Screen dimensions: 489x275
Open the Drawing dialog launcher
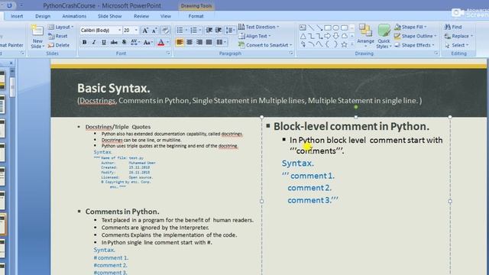[436, 53]
